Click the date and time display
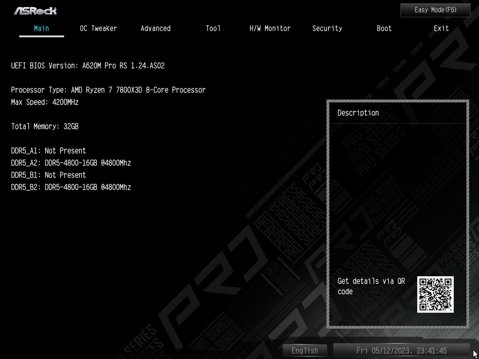Screen dimensions: 479x359 (401, 351)
